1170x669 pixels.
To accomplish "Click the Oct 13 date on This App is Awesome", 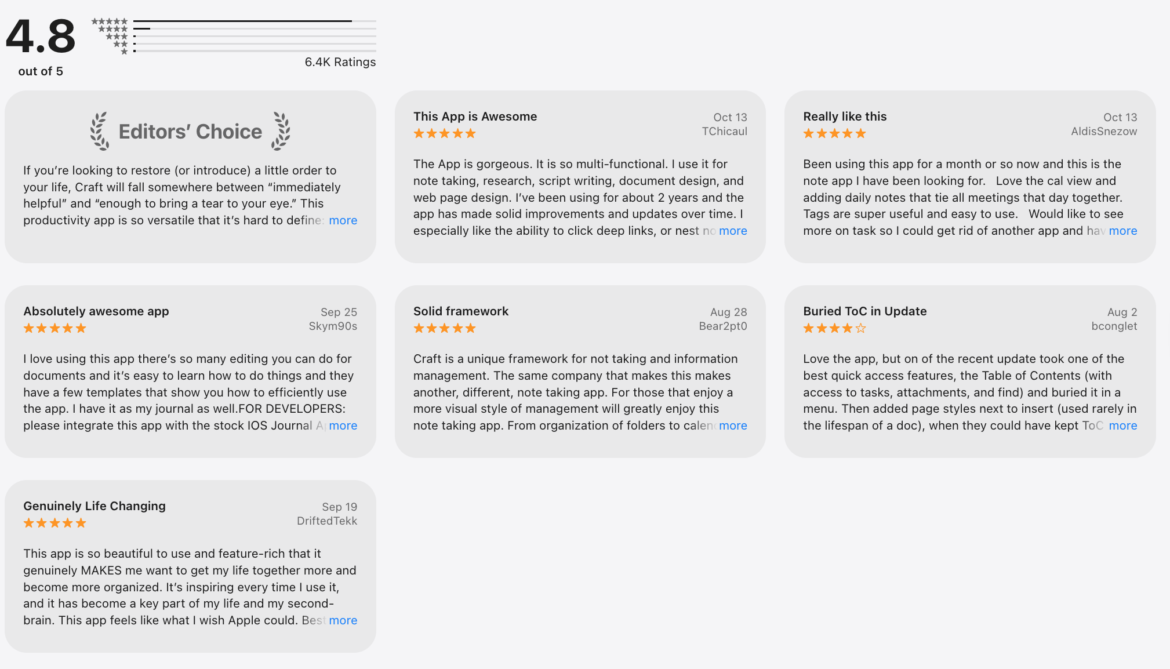I will 731,117.
